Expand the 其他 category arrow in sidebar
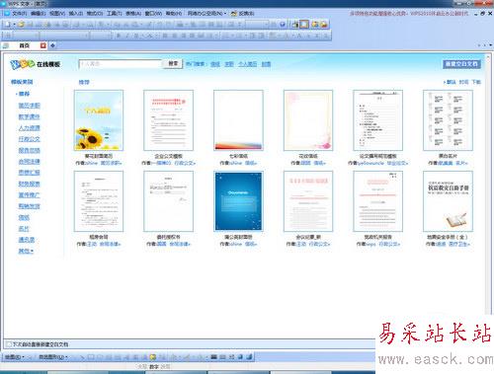494x374 pixels. 33,251
